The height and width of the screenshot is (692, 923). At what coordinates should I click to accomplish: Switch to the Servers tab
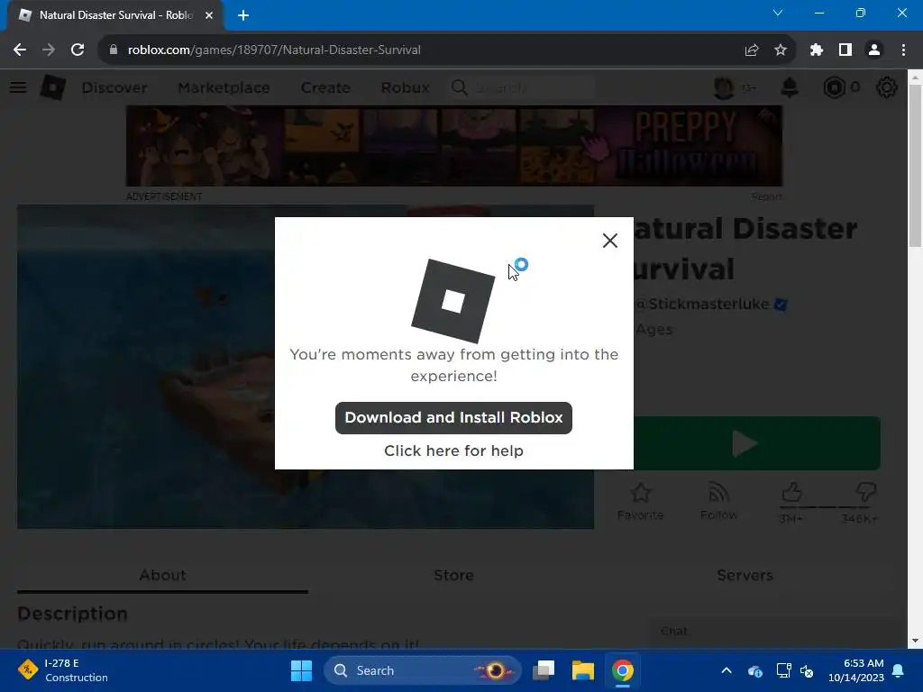click(745, 576)
